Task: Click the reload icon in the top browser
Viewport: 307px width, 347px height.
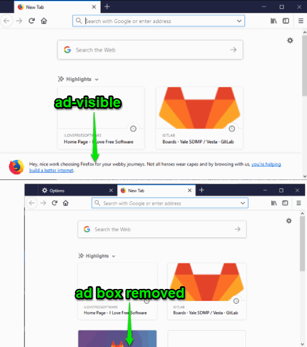Action: (31, 21)
